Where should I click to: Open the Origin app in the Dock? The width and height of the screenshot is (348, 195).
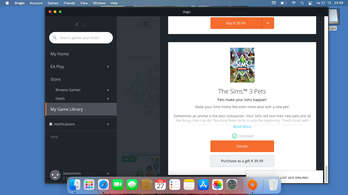[x=252, y=185]
